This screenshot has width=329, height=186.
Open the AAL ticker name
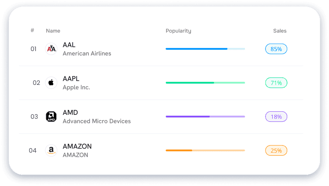click(70, 45)
